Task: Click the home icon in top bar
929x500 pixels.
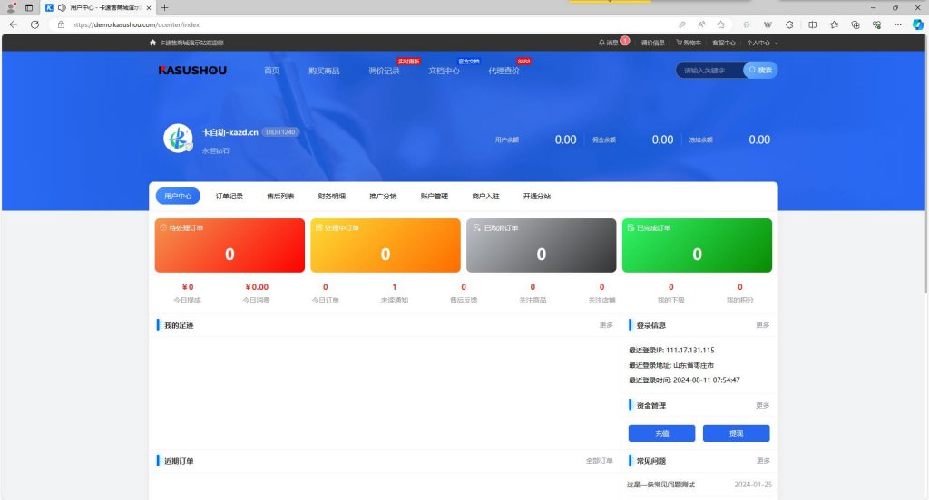Action: pos(152,43)
